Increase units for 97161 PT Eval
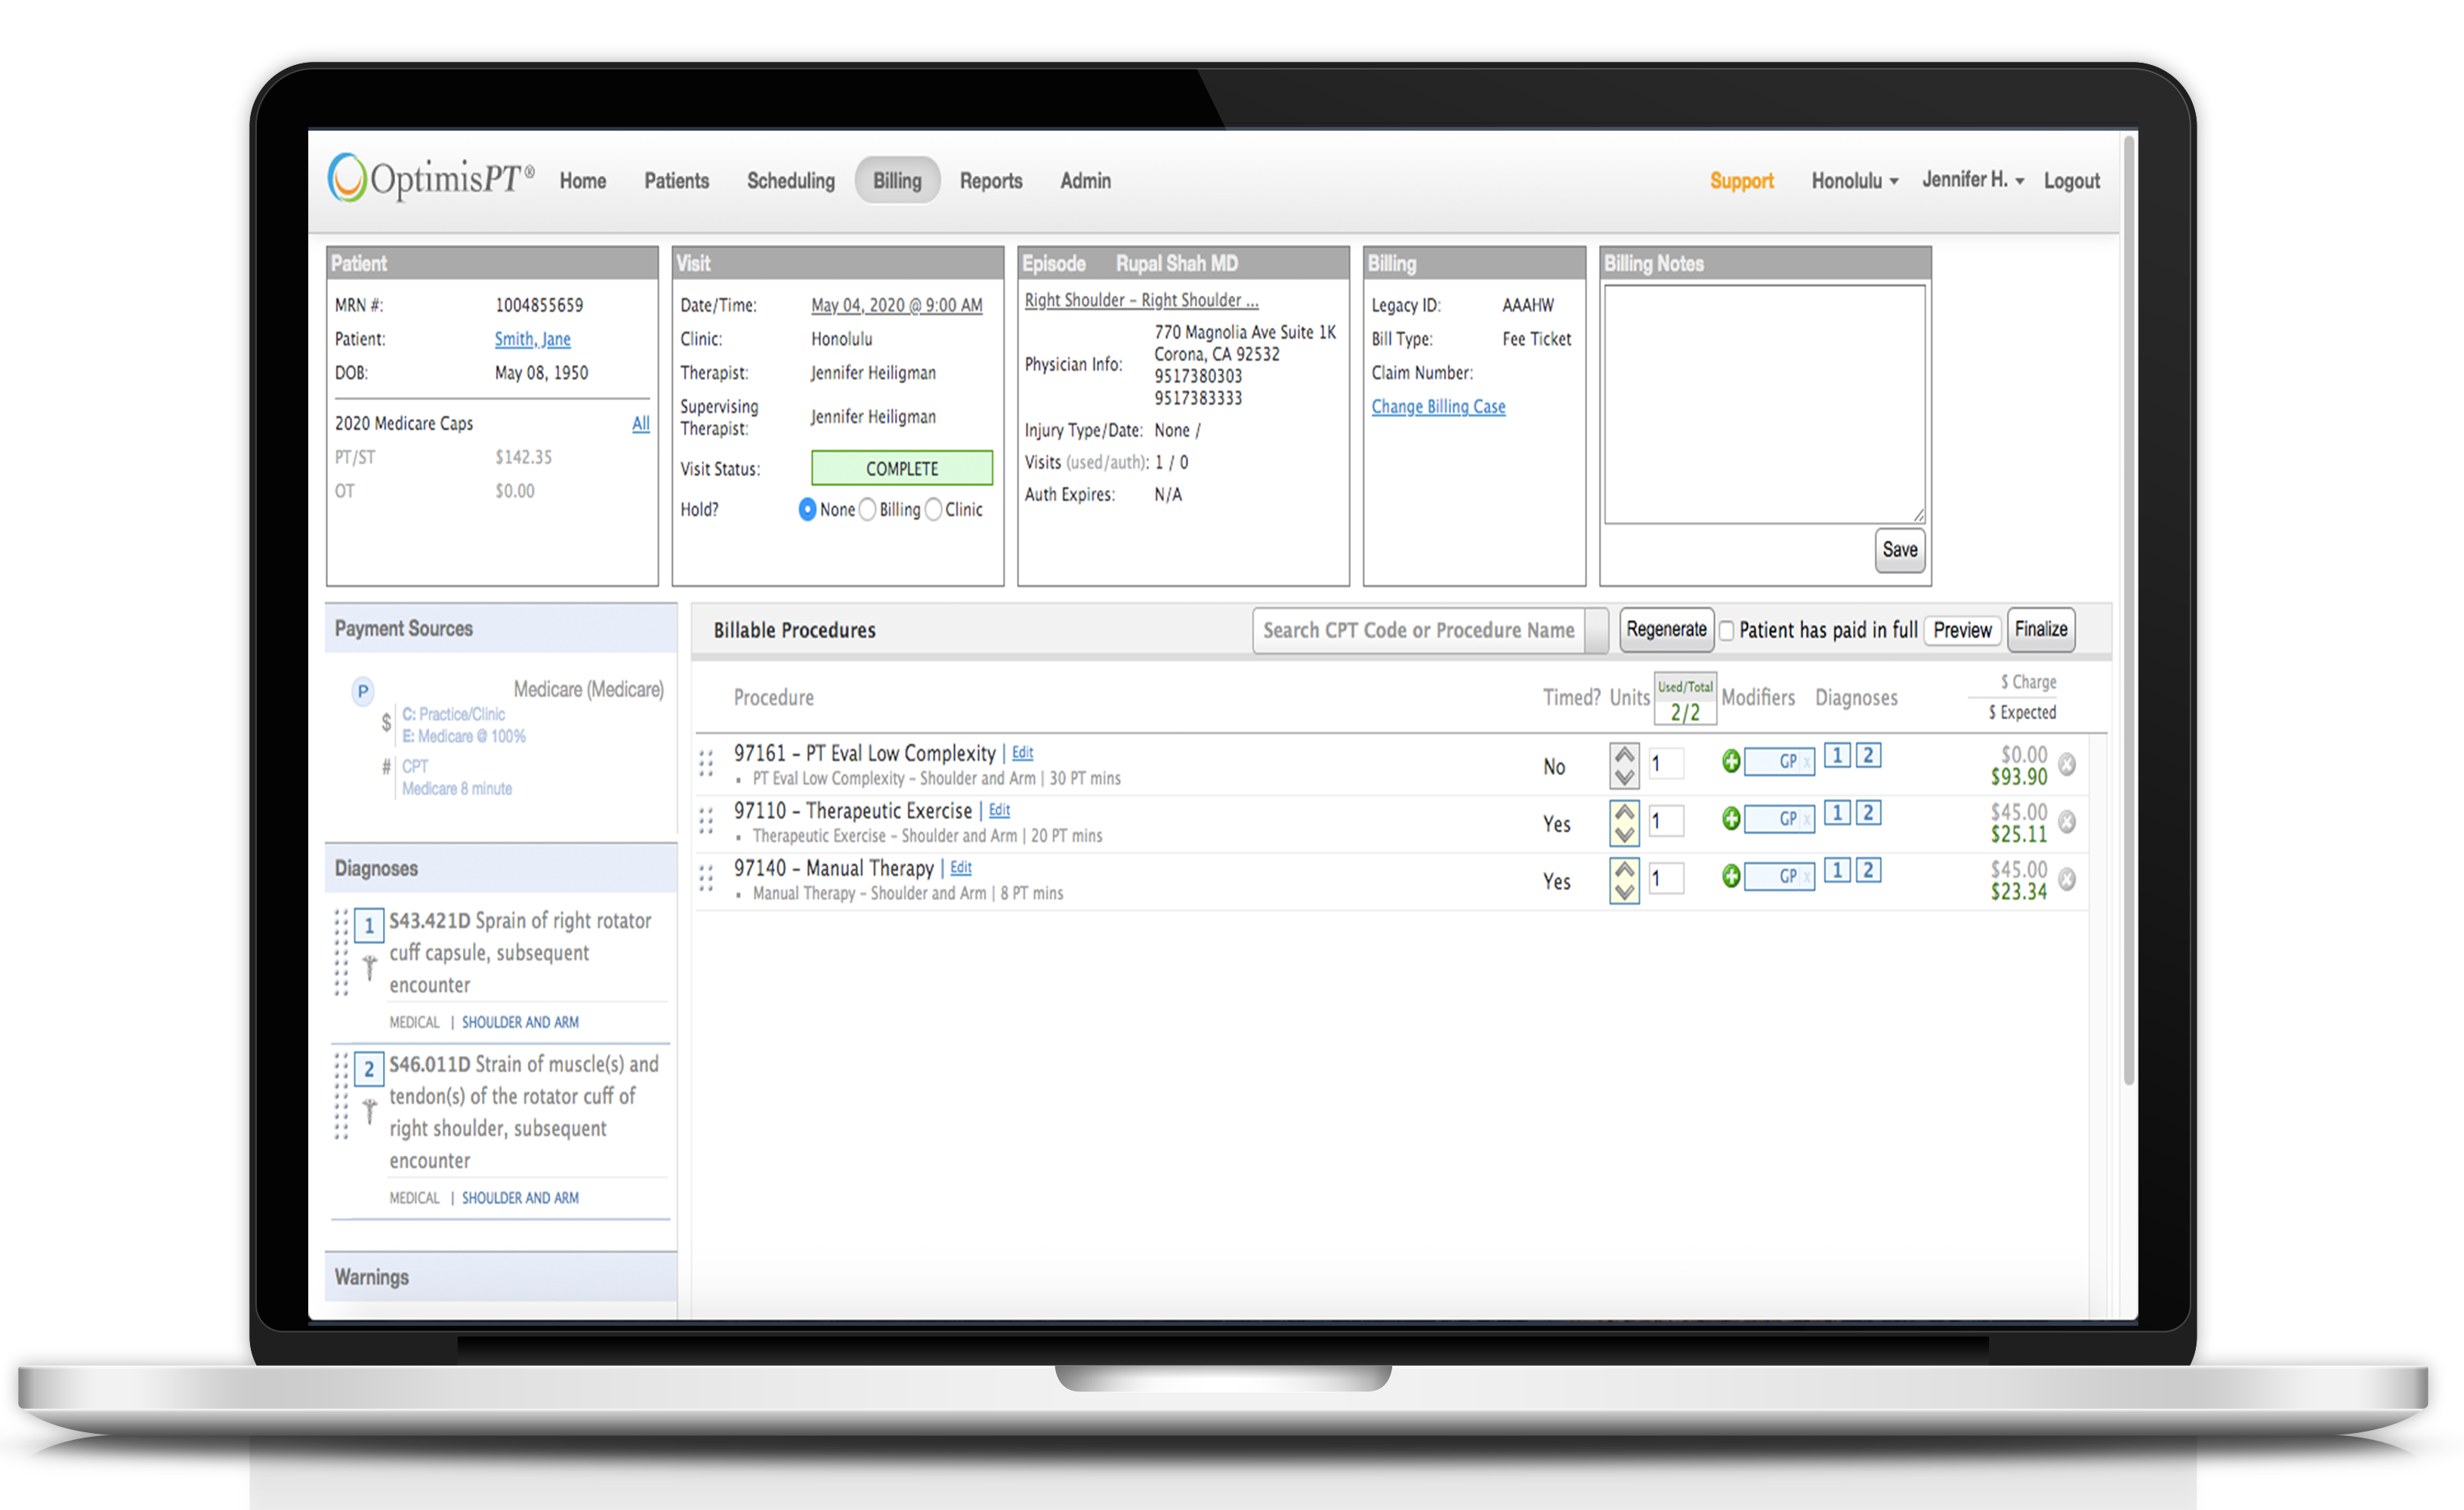This screenshot has width=2464, height=1510. (x=1624, y=754)
